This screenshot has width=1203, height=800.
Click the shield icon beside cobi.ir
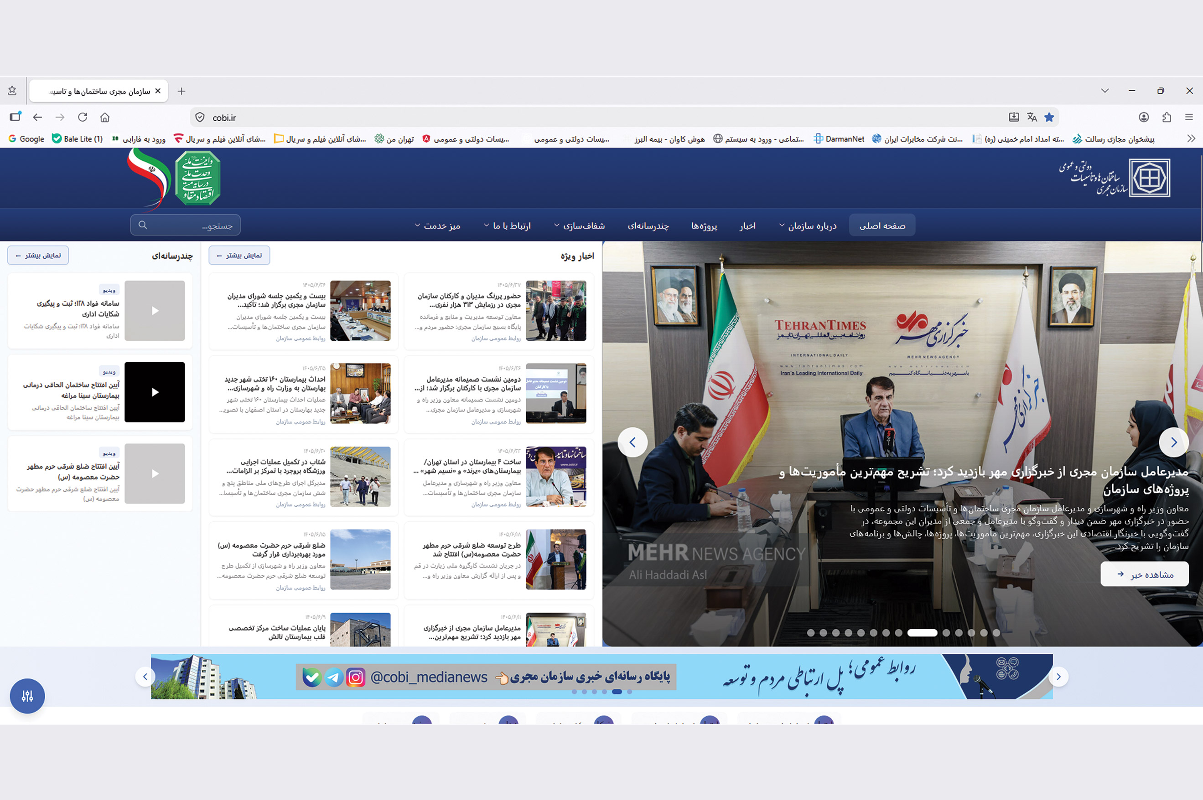(x=200, y=118)
